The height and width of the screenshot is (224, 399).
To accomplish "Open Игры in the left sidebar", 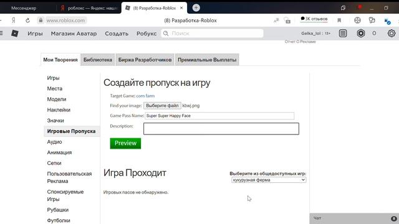I will pos(53,78).
